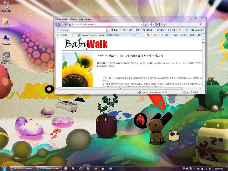The width and height of the screenshot is (228, 171).
Task: Click the Chrome icon in the taskbar
Action: (95, 169)
